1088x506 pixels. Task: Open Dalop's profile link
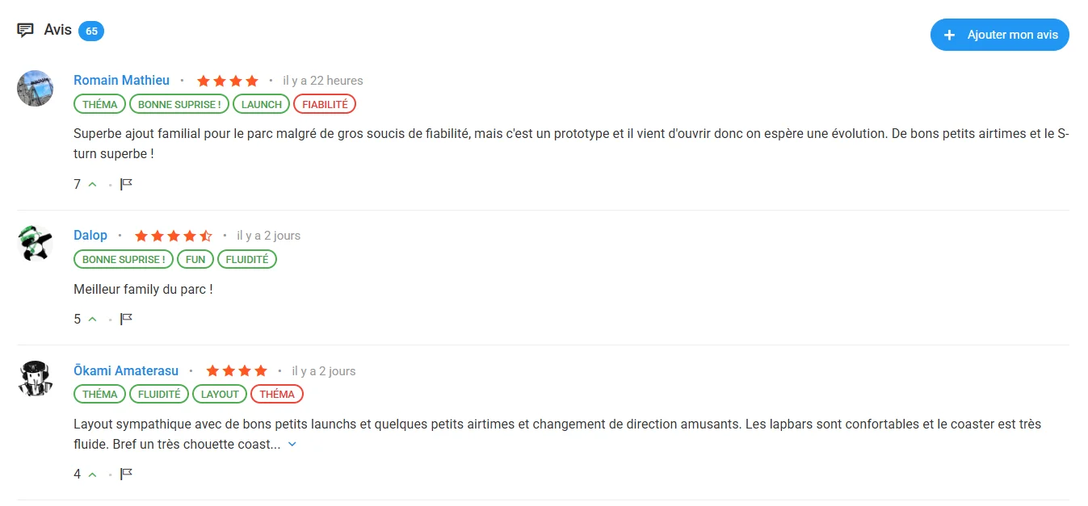(x=90, y=235)
